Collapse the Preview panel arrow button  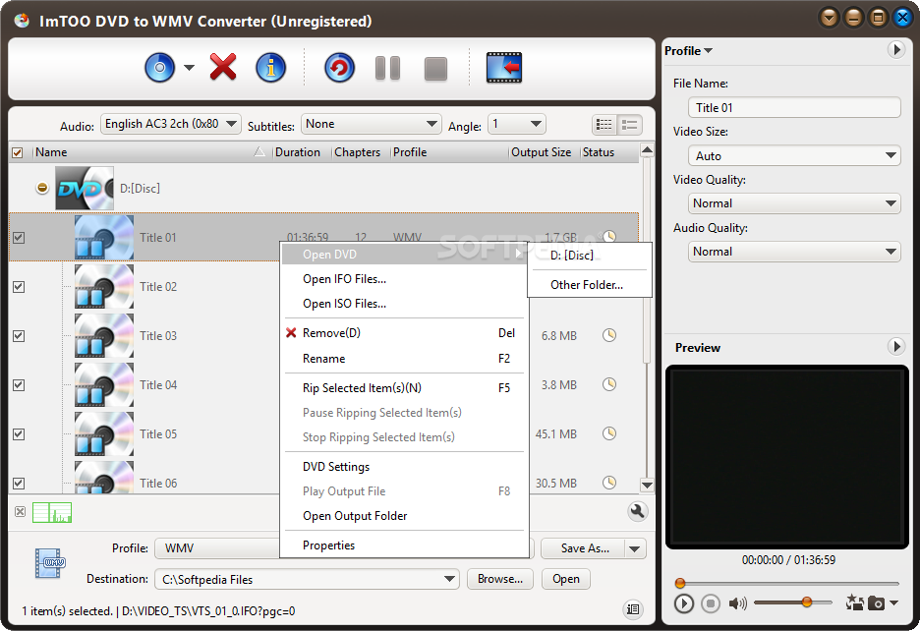pyautogui.click(x=896, y=346)
